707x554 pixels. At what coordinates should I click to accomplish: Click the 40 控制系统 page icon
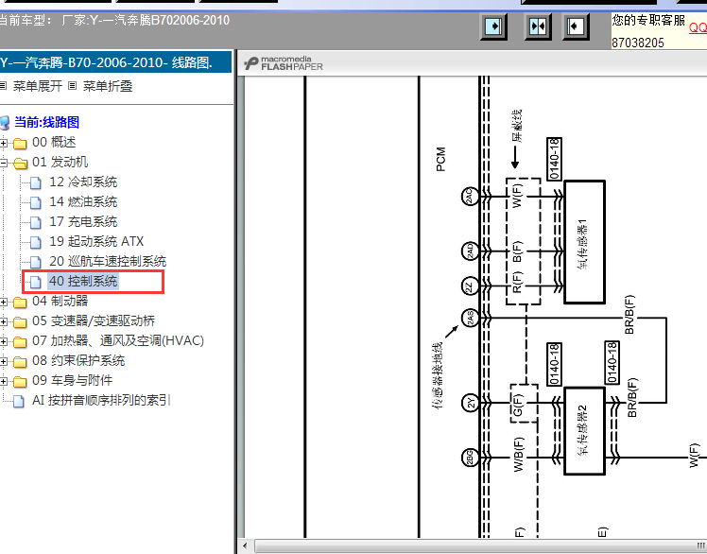(x=36, y=282)
